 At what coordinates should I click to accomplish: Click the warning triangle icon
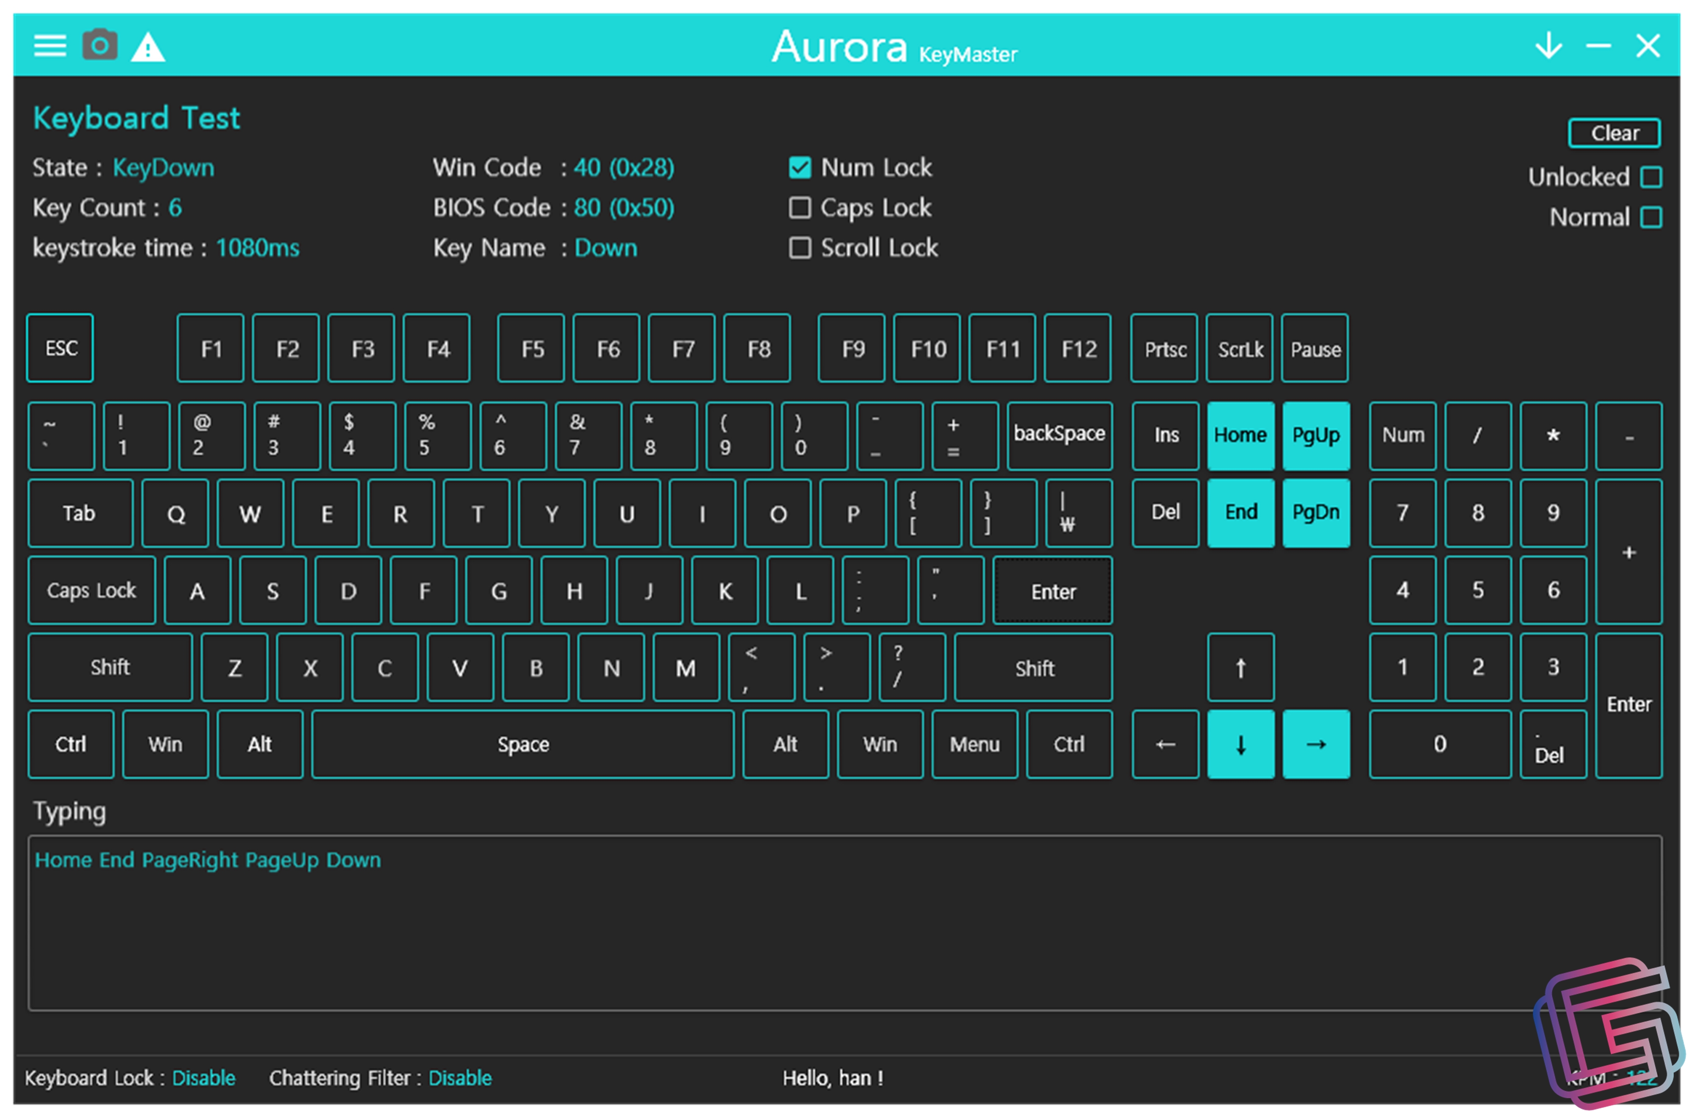(x=148, y=47)
